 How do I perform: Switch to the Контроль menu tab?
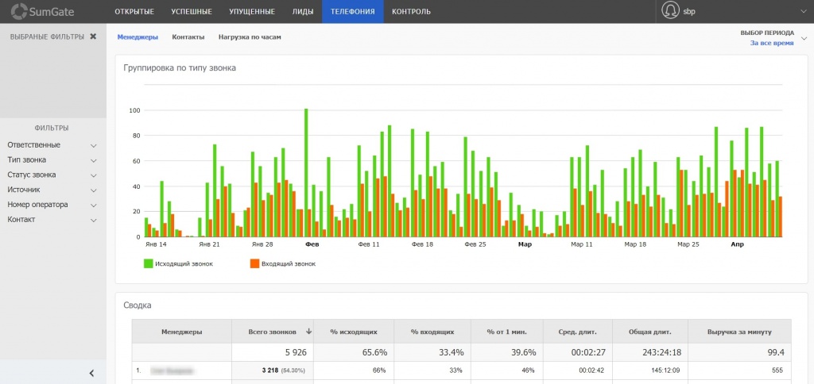pos(411,11)
